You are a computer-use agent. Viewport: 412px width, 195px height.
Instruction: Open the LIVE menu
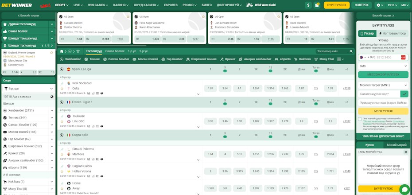point(78,5)
